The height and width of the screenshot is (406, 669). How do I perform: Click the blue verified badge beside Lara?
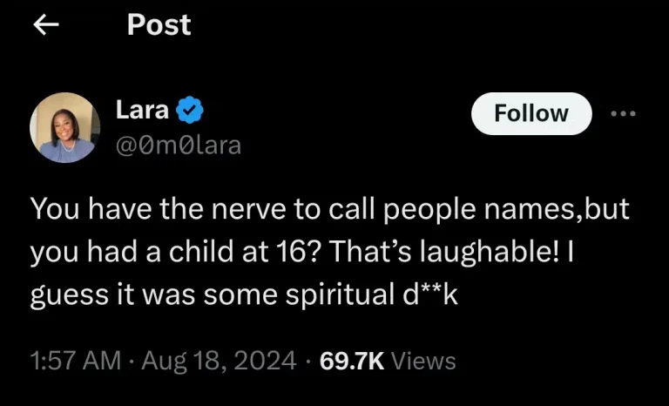coord(190,111)
